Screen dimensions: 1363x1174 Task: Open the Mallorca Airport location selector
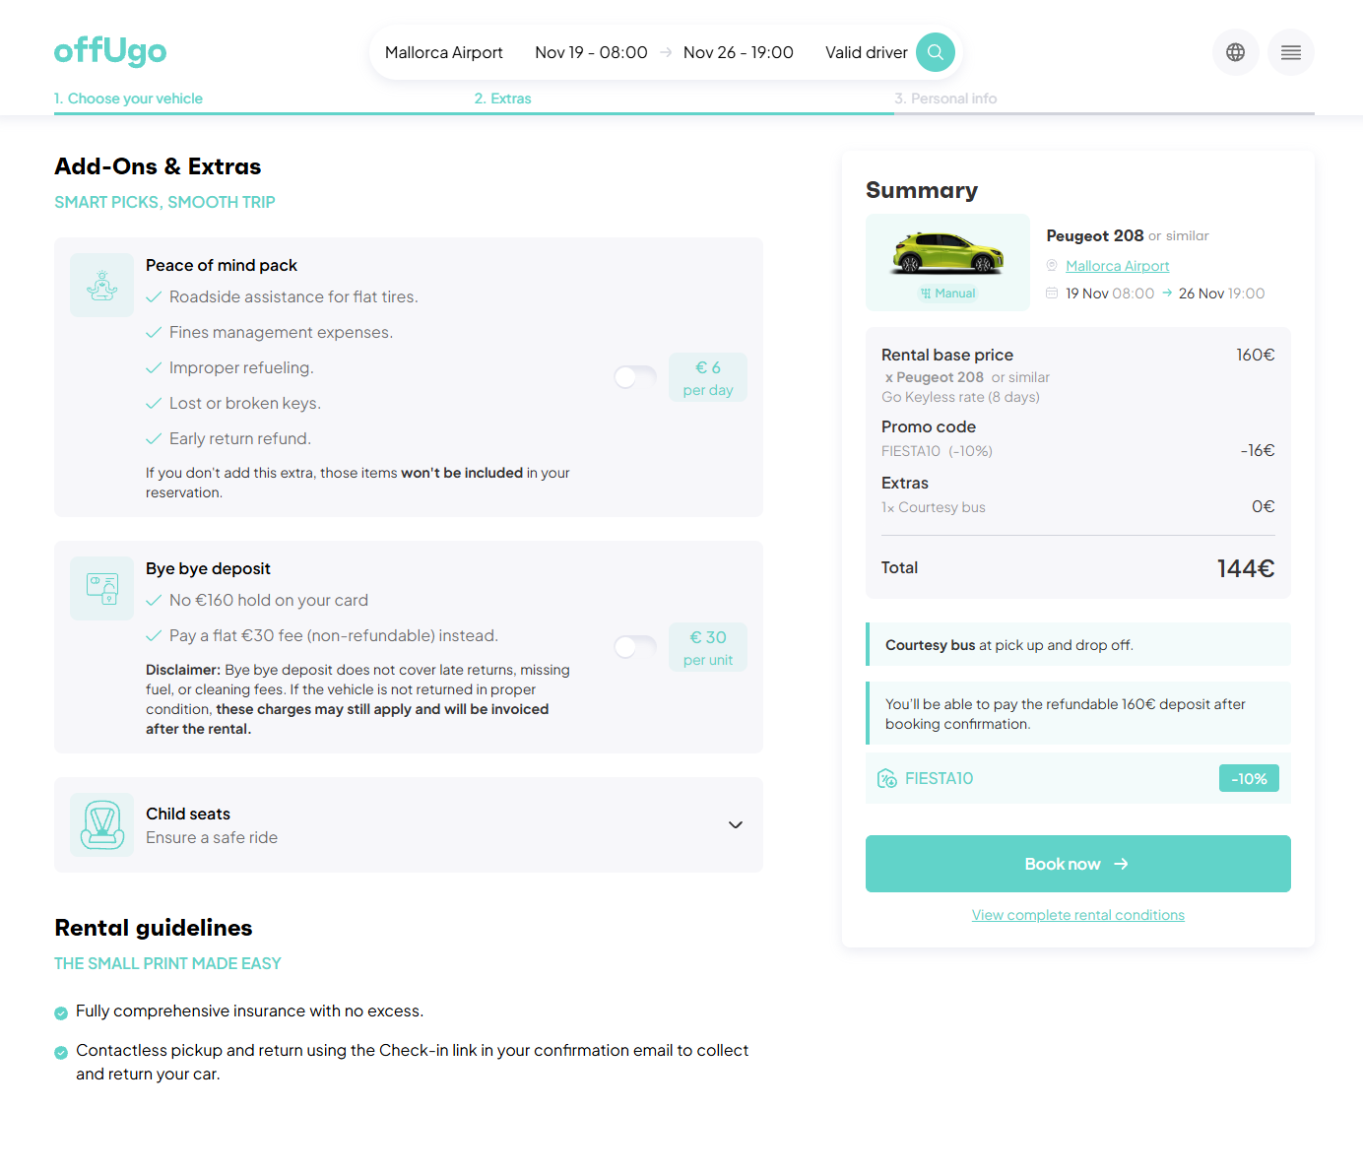point(444,52)
